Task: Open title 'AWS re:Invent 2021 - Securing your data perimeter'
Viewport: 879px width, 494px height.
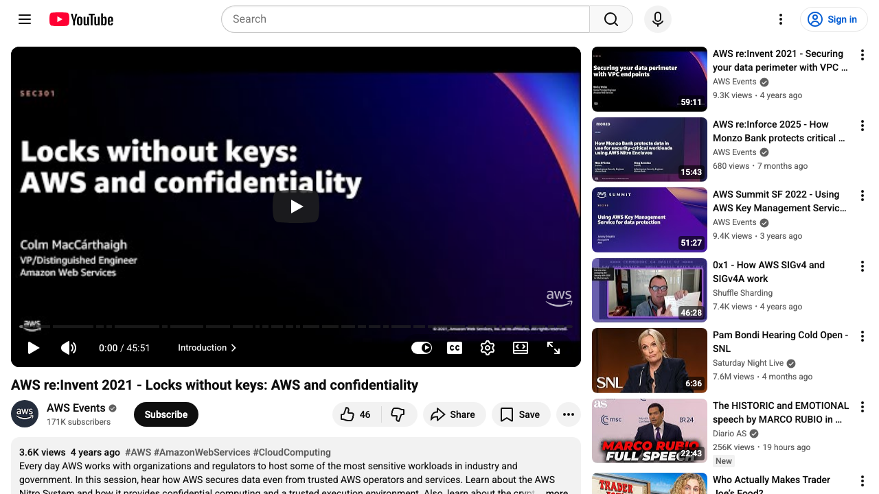Action: click(780, 60)
